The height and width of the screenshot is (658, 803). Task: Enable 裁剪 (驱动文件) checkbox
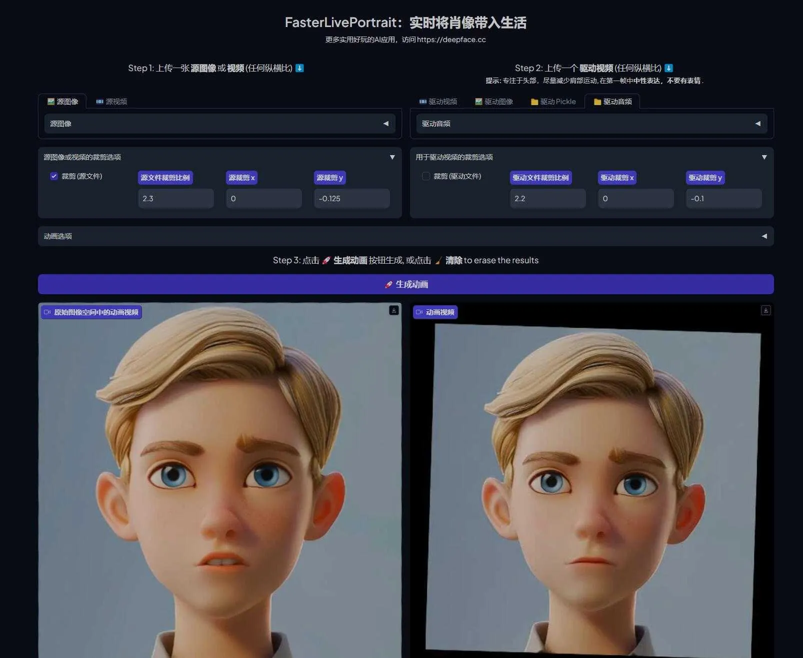pos(426,176)
